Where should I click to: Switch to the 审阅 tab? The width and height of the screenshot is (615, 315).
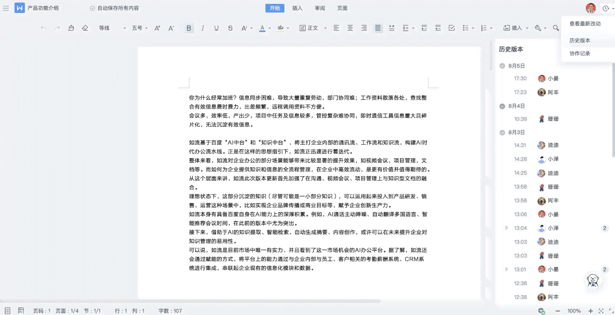(320, 8)
